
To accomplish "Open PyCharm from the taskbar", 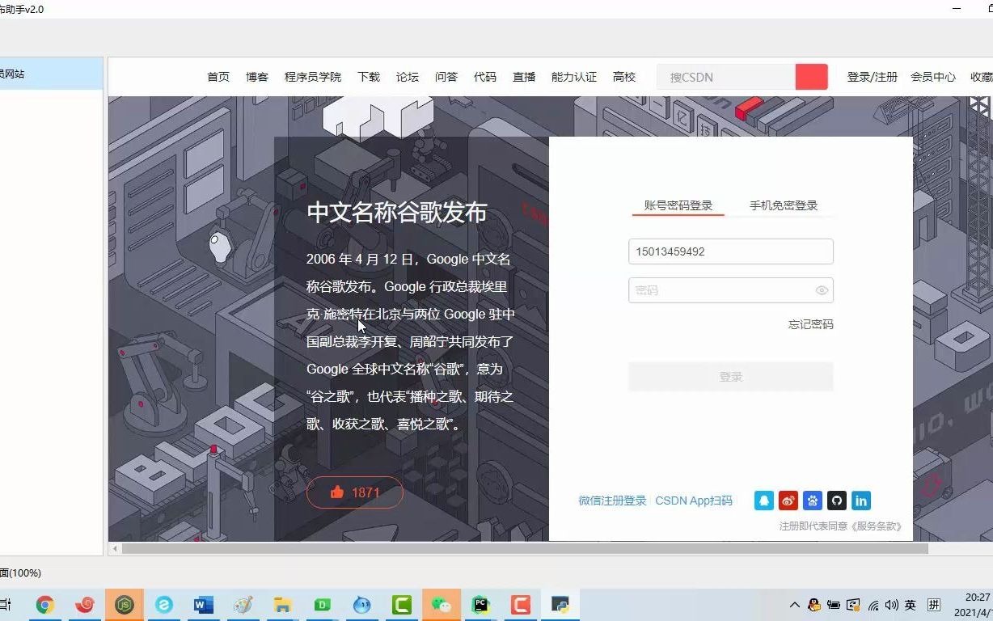I will coord(480,604).
